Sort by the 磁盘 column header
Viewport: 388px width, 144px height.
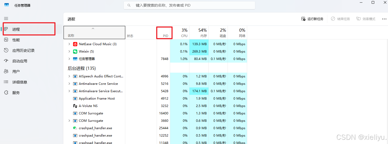tap(218, 32)
